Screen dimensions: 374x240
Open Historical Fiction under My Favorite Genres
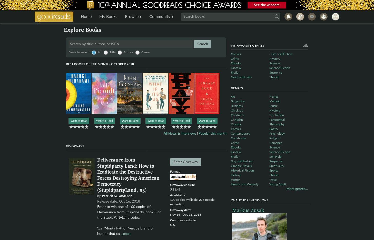tap(281, 54)
